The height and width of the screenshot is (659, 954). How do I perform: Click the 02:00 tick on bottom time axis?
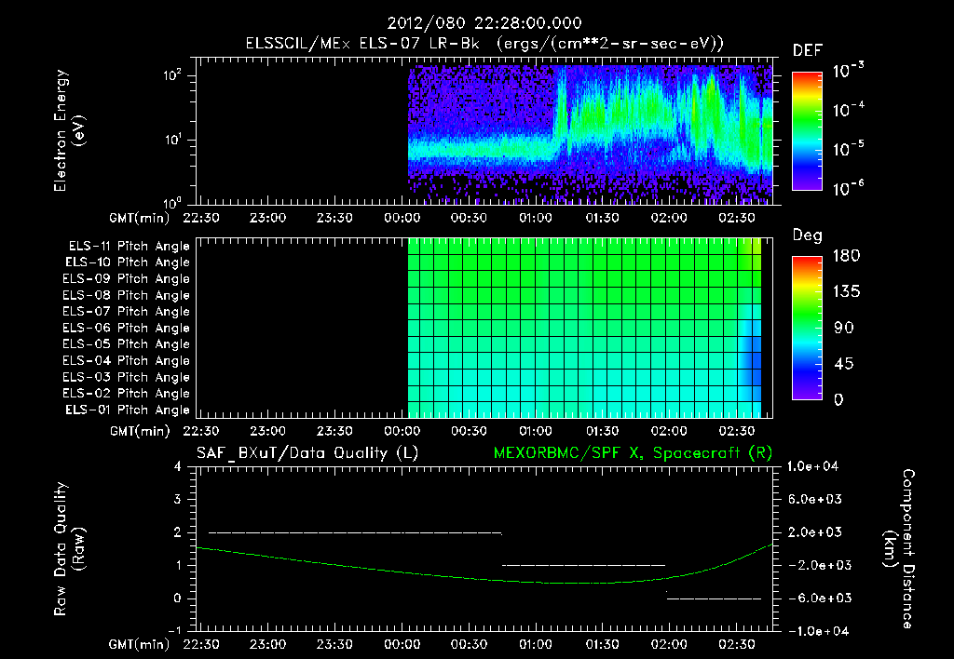pyautogui.click(x=669, y=644)
